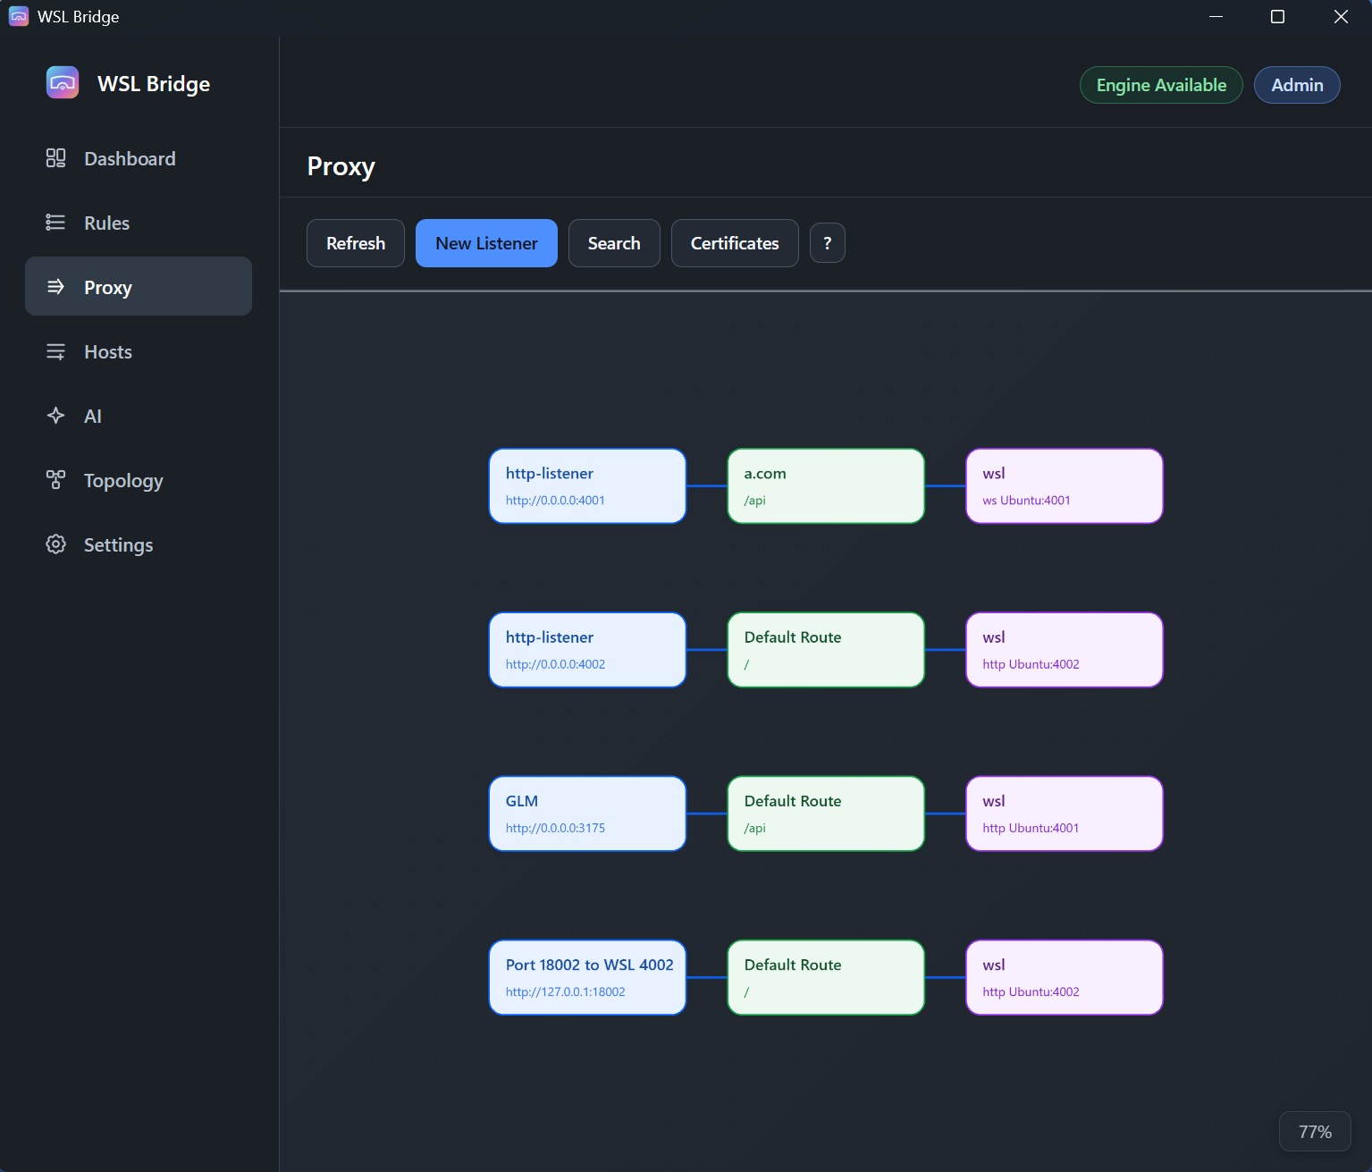Click the WSL Bridge logo icon in sidebar
Screen dimensions: 1372x1172
(x=63, y=83)
